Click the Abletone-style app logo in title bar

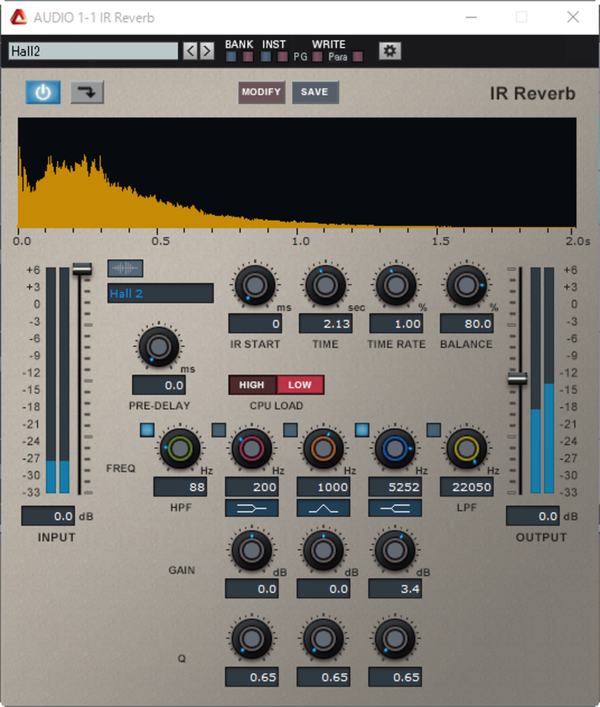tap(19, 17)
